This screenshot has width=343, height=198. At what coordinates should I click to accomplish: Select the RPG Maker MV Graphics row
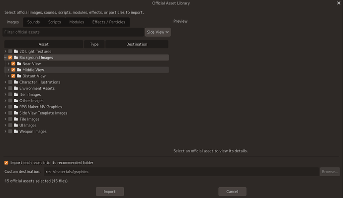tap(86, 107)
